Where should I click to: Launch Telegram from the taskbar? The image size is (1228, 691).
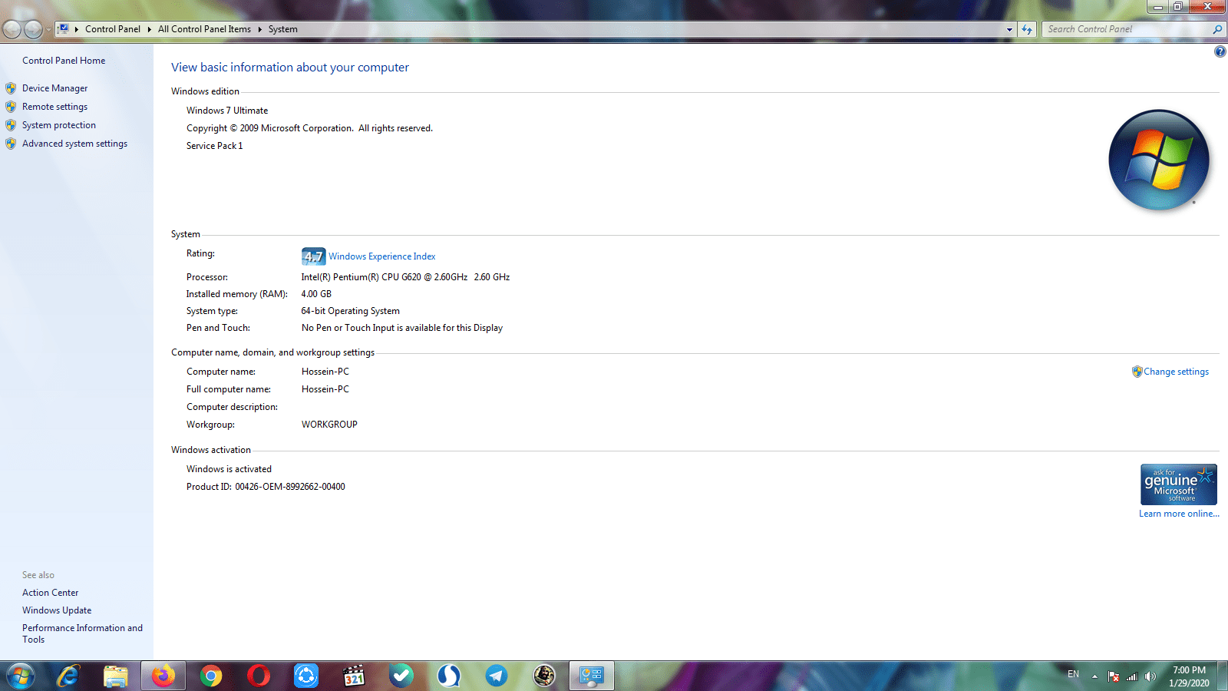click(497, 676)
